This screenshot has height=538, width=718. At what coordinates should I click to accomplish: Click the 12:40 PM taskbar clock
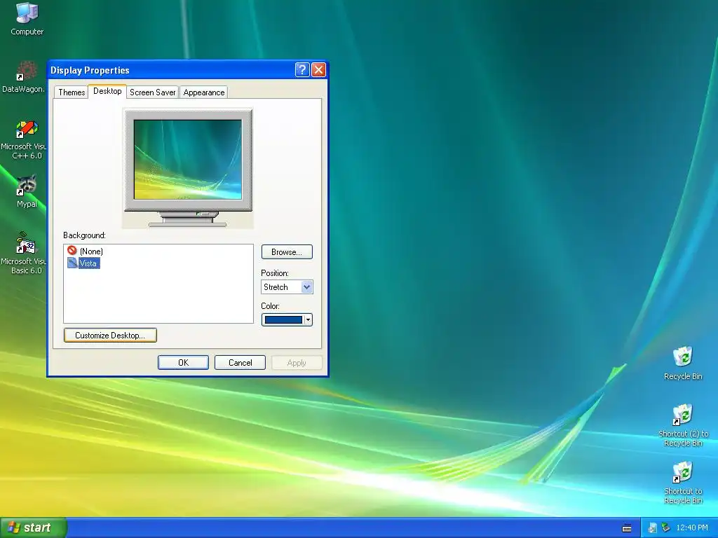[692, 528]
